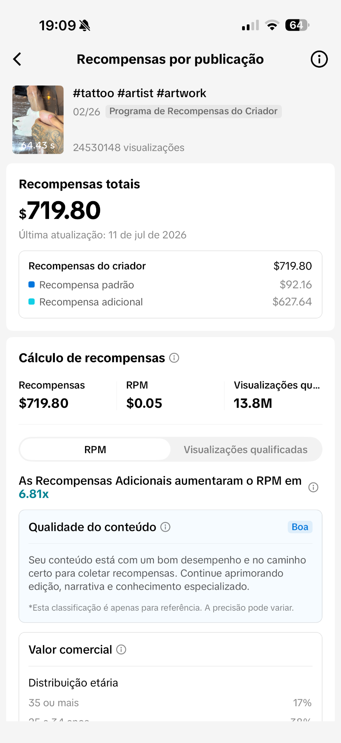Tap the #tattoo #artist #artwork title

[139, 93]
